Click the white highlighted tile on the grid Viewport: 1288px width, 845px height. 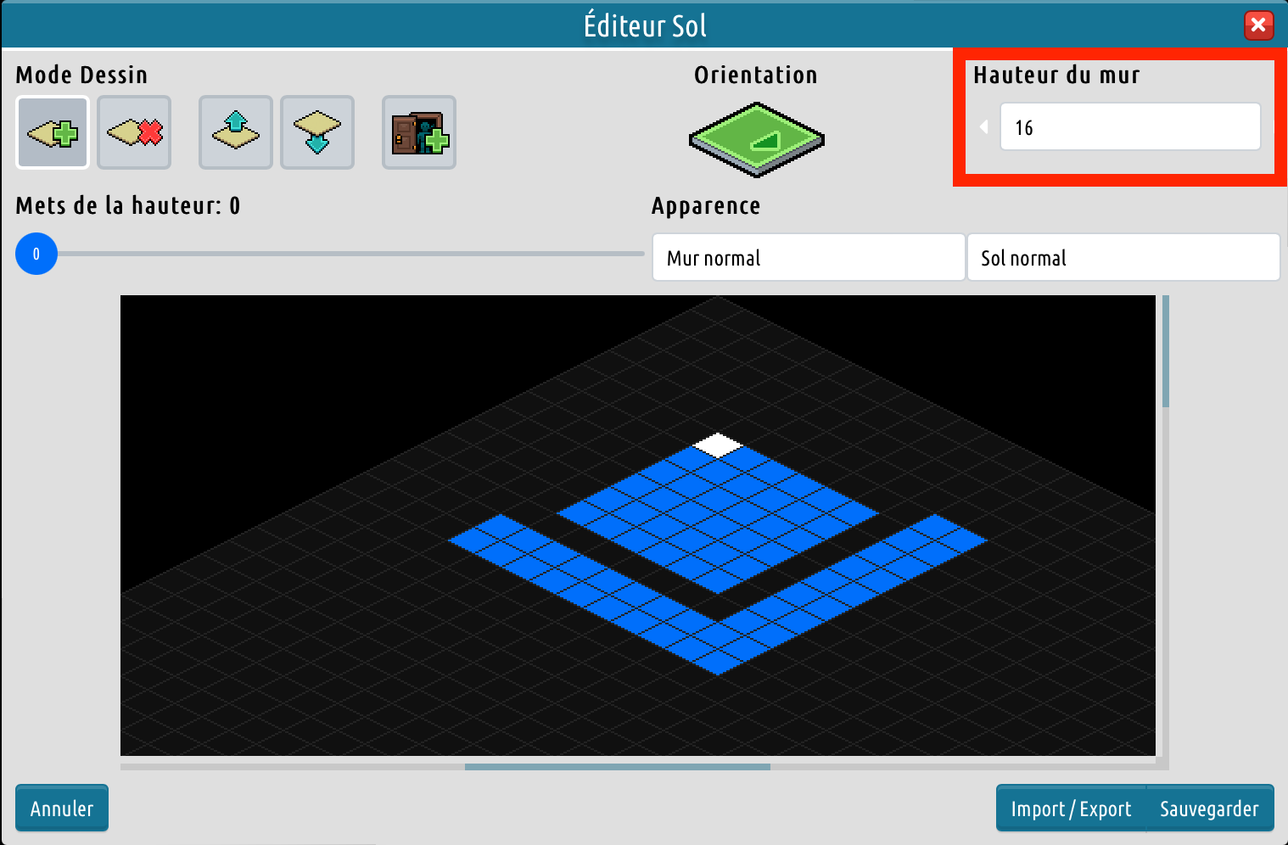[x=718, y=445]
